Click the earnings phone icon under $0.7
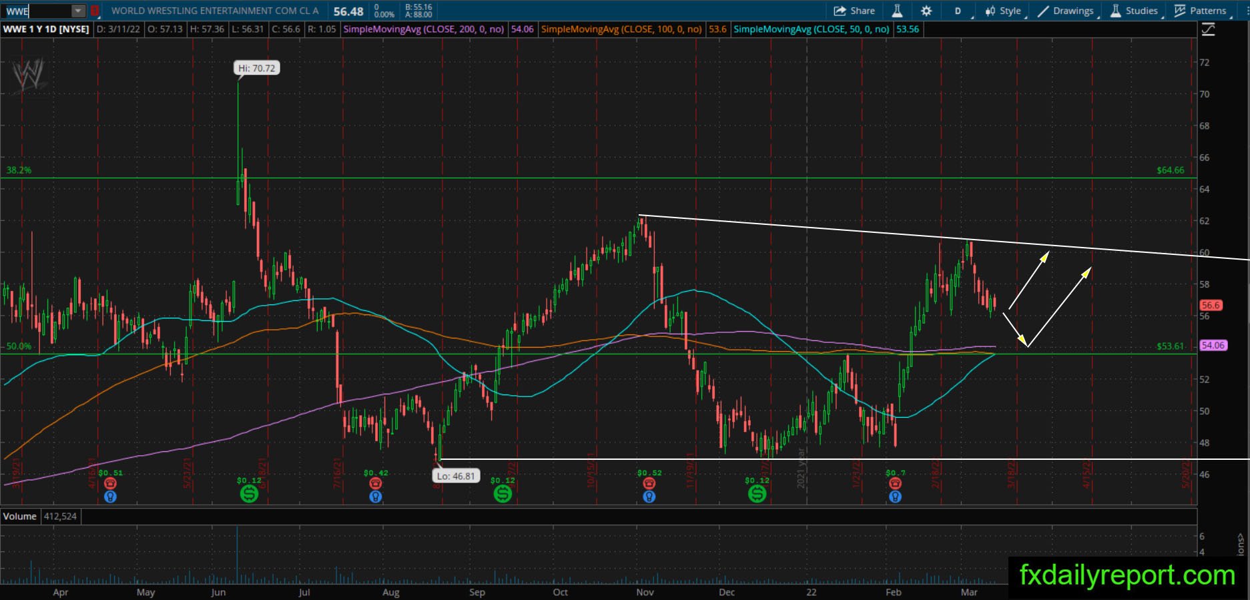 coord(895,483)
